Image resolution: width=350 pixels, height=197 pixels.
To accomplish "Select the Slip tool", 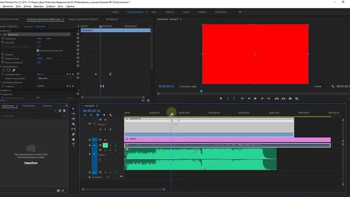I will pos(73,129).
